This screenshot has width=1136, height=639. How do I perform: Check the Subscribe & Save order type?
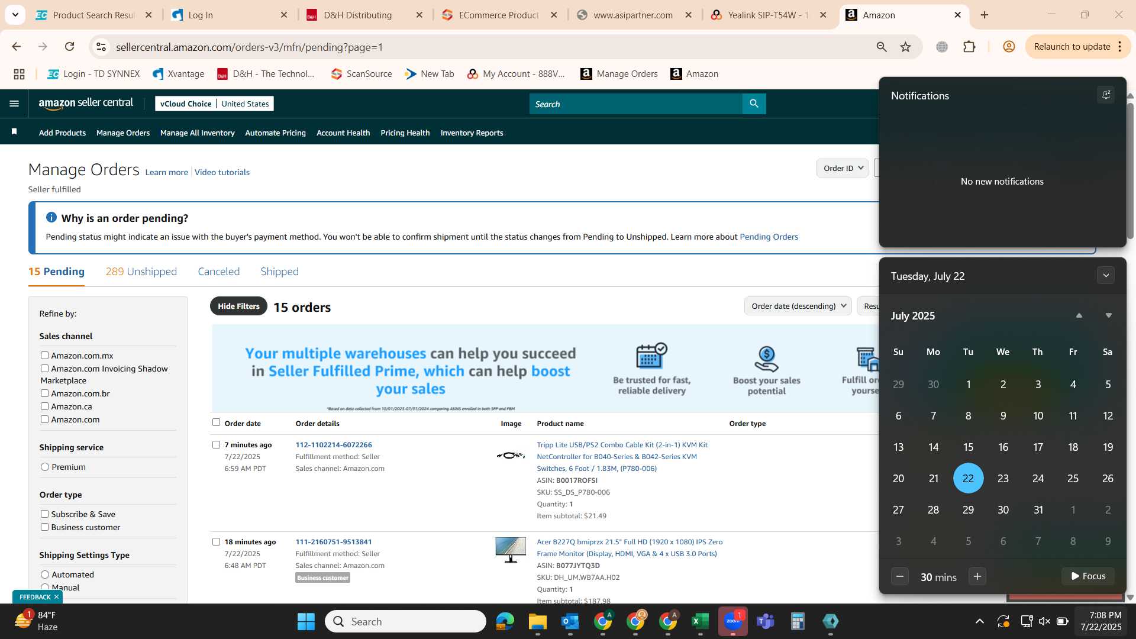(44, 514)
